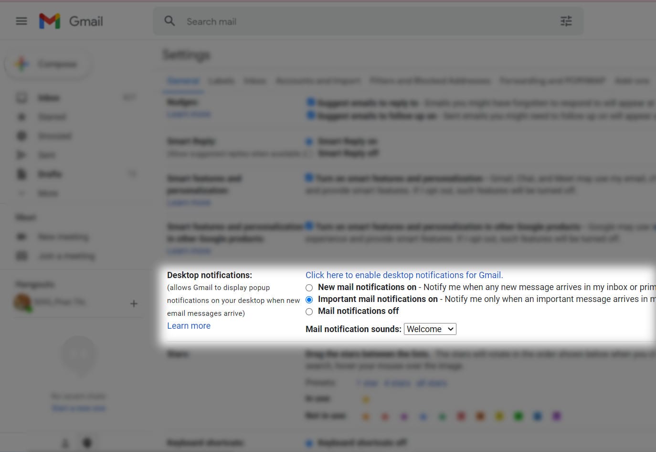The image size is (656, 452).
Task: Switch to the Labels settings tab
Action: (x=222, y=81)
